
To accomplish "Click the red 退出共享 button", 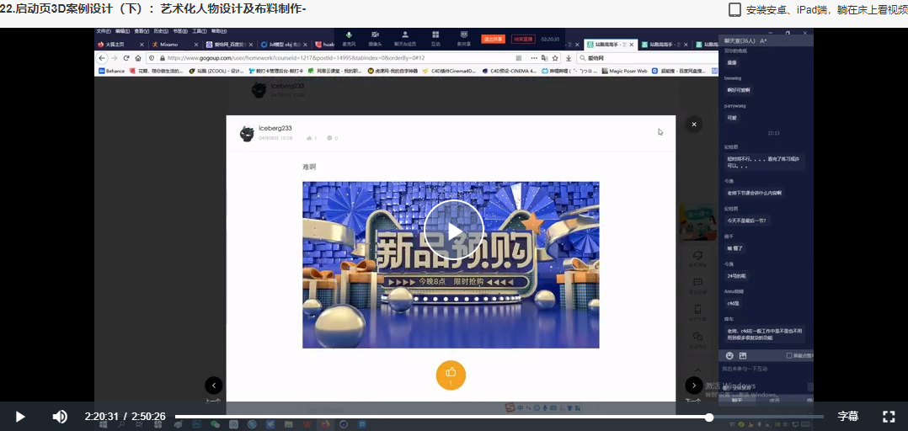I will 493,39.
